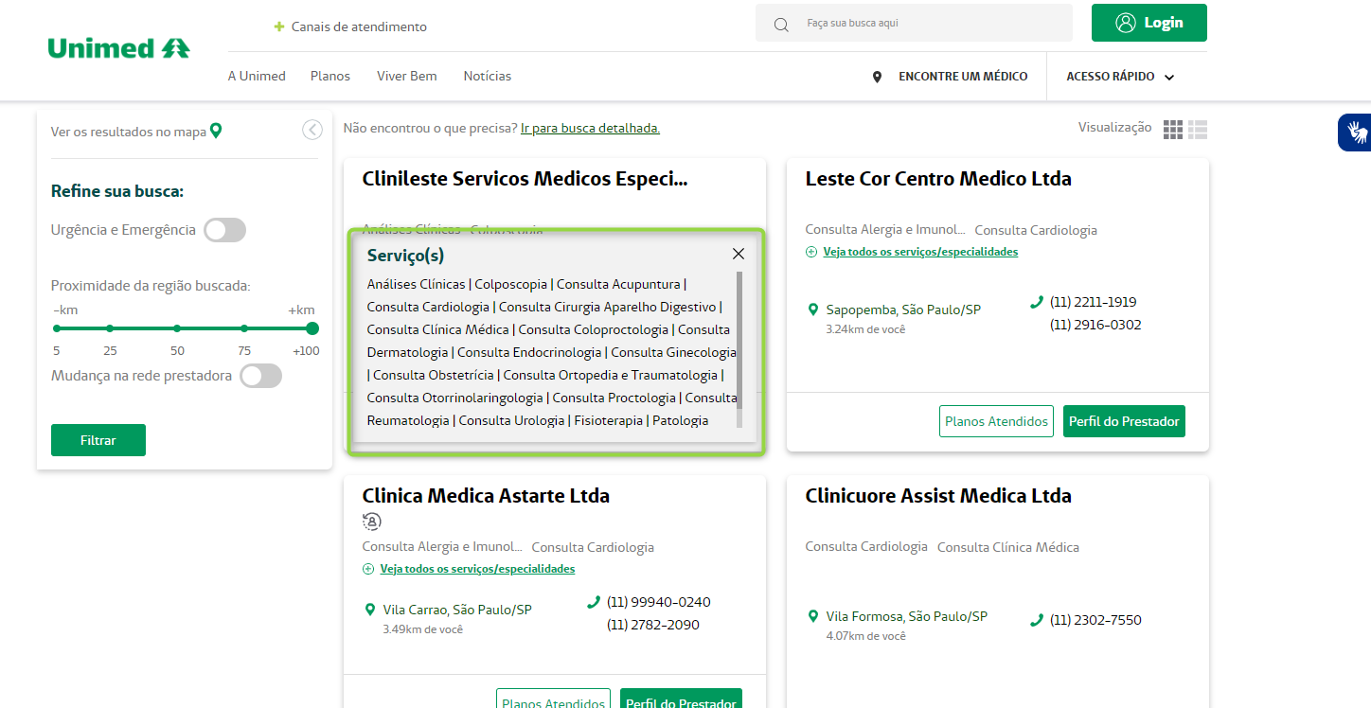Follow the Ir para busca detalhada link
Viewport: 1371px width, 708px height.
click(x=590, y=128)
